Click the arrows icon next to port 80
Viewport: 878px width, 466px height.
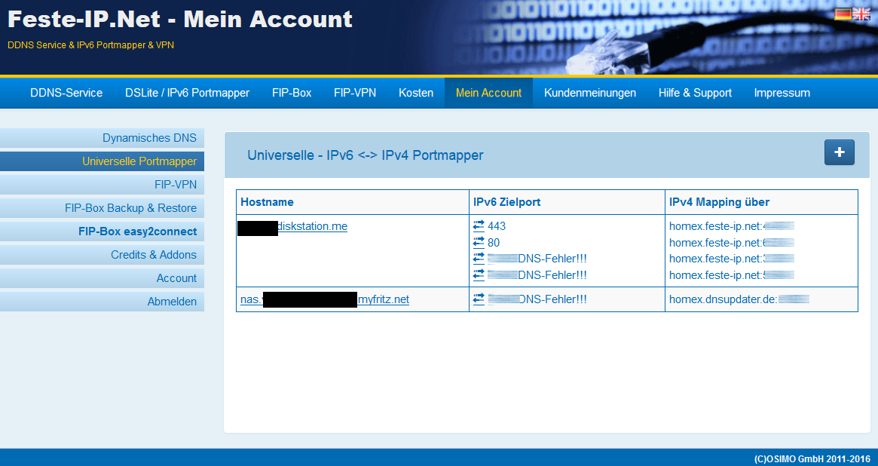point(479,242)
